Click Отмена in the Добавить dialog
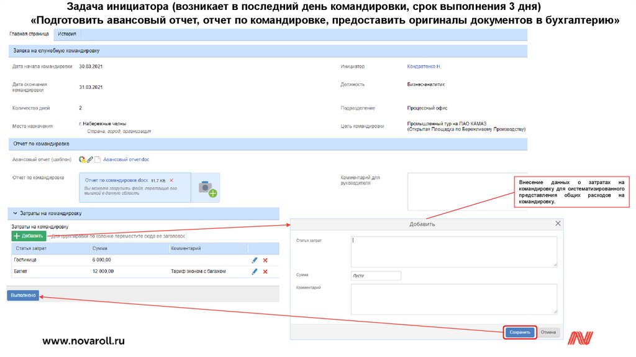 548,332
